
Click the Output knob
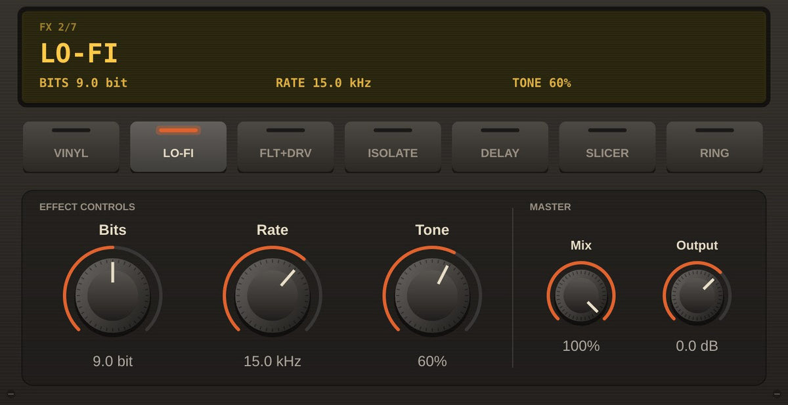[697, 295]
